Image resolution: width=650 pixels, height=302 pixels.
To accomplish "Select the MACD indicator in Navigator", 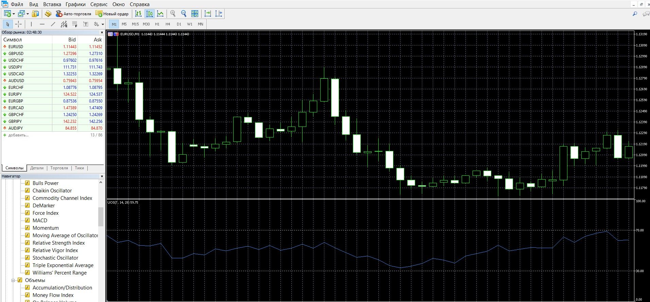I will pyautogui.click(x=40, y=221).
